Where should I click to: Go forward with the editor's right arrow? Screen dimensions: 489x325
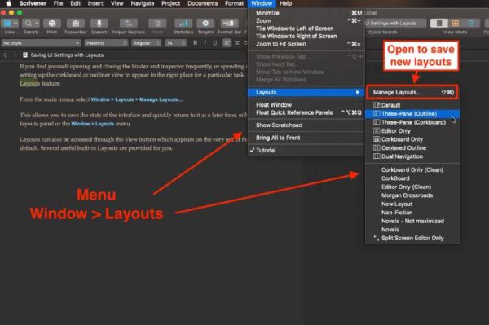click(15, 55)
